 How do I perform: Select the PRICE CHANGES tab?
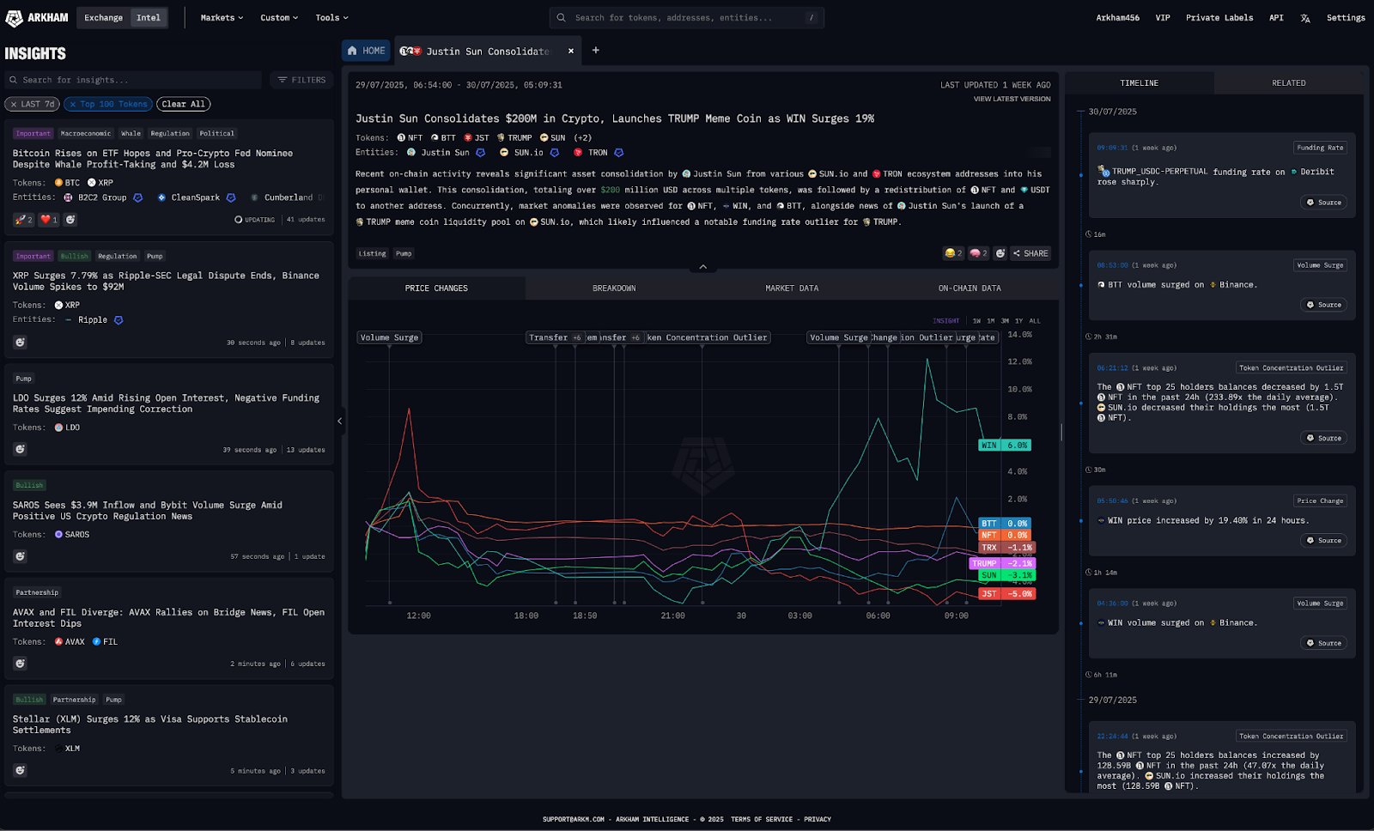pos(436,288)
